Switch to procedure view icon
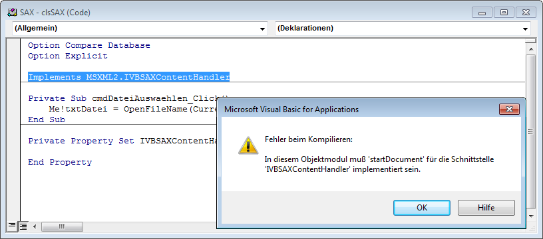 (12, 226)
